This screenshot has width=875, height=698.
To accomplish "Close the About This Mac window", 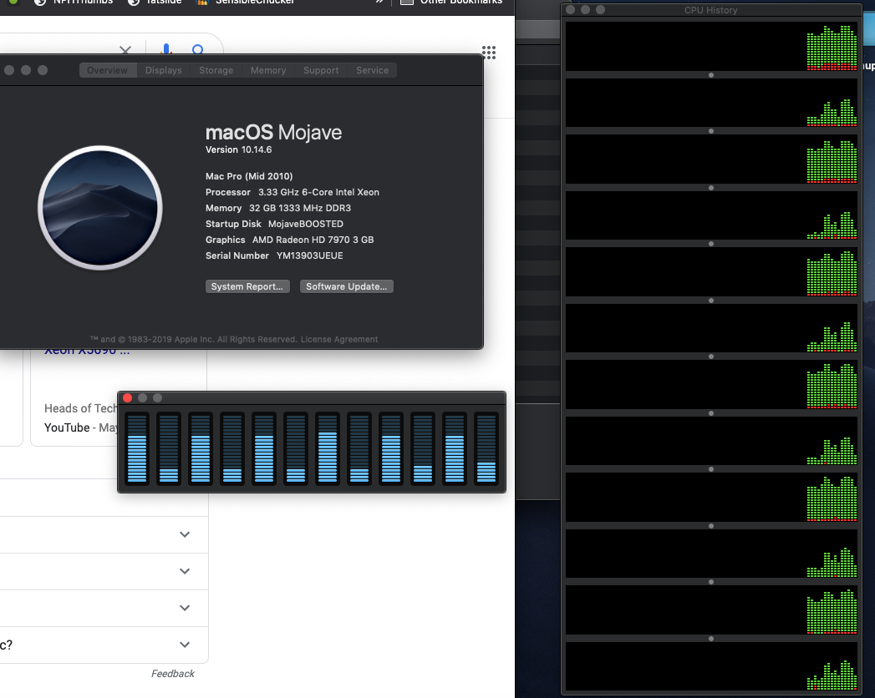I will (9, 70).
